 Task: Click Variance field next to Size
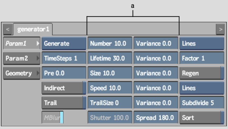pos(156,73)
